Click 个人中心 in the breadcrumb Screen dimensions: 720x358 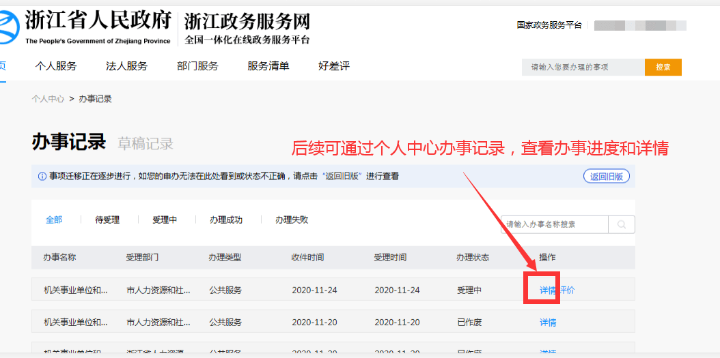[48, 99]
